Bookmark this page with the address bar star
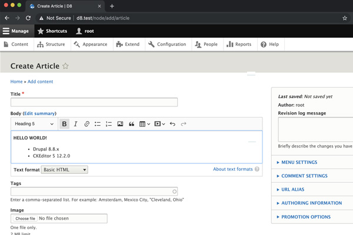 tap(345, 18)
